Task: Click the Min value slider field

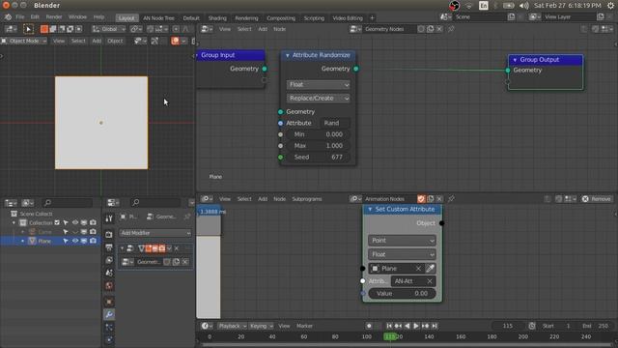Action: click(x=318, y=134)
